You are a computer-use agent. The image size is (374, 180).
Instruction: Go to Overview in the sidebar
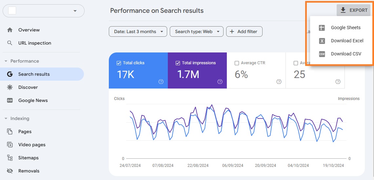(29, 30)
